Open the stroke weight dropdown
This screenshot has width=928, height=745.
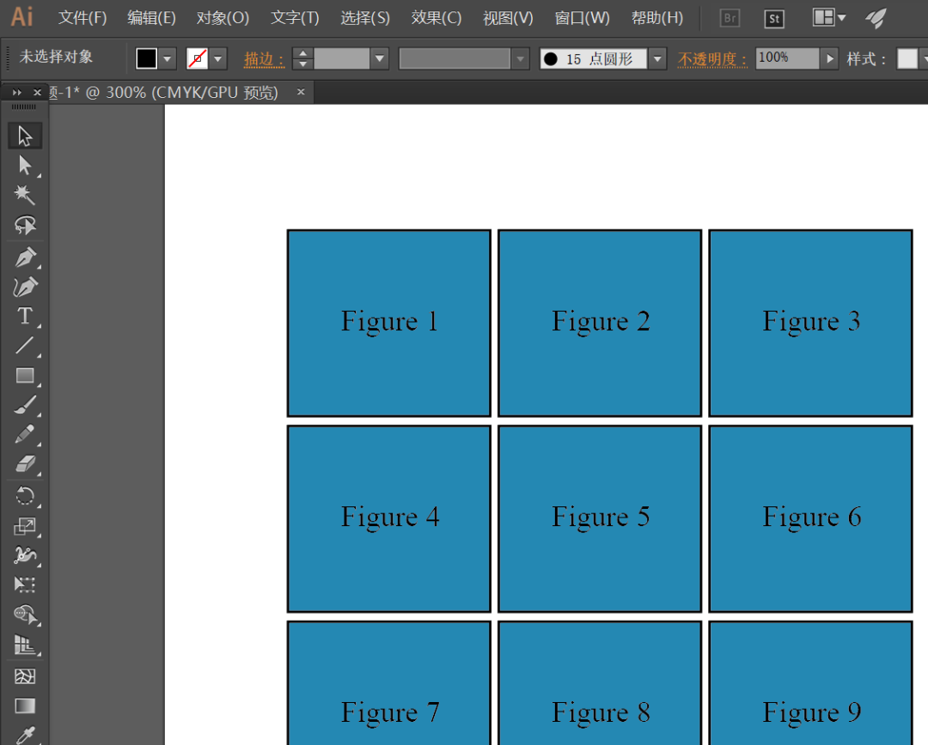(x=380, y=58)
